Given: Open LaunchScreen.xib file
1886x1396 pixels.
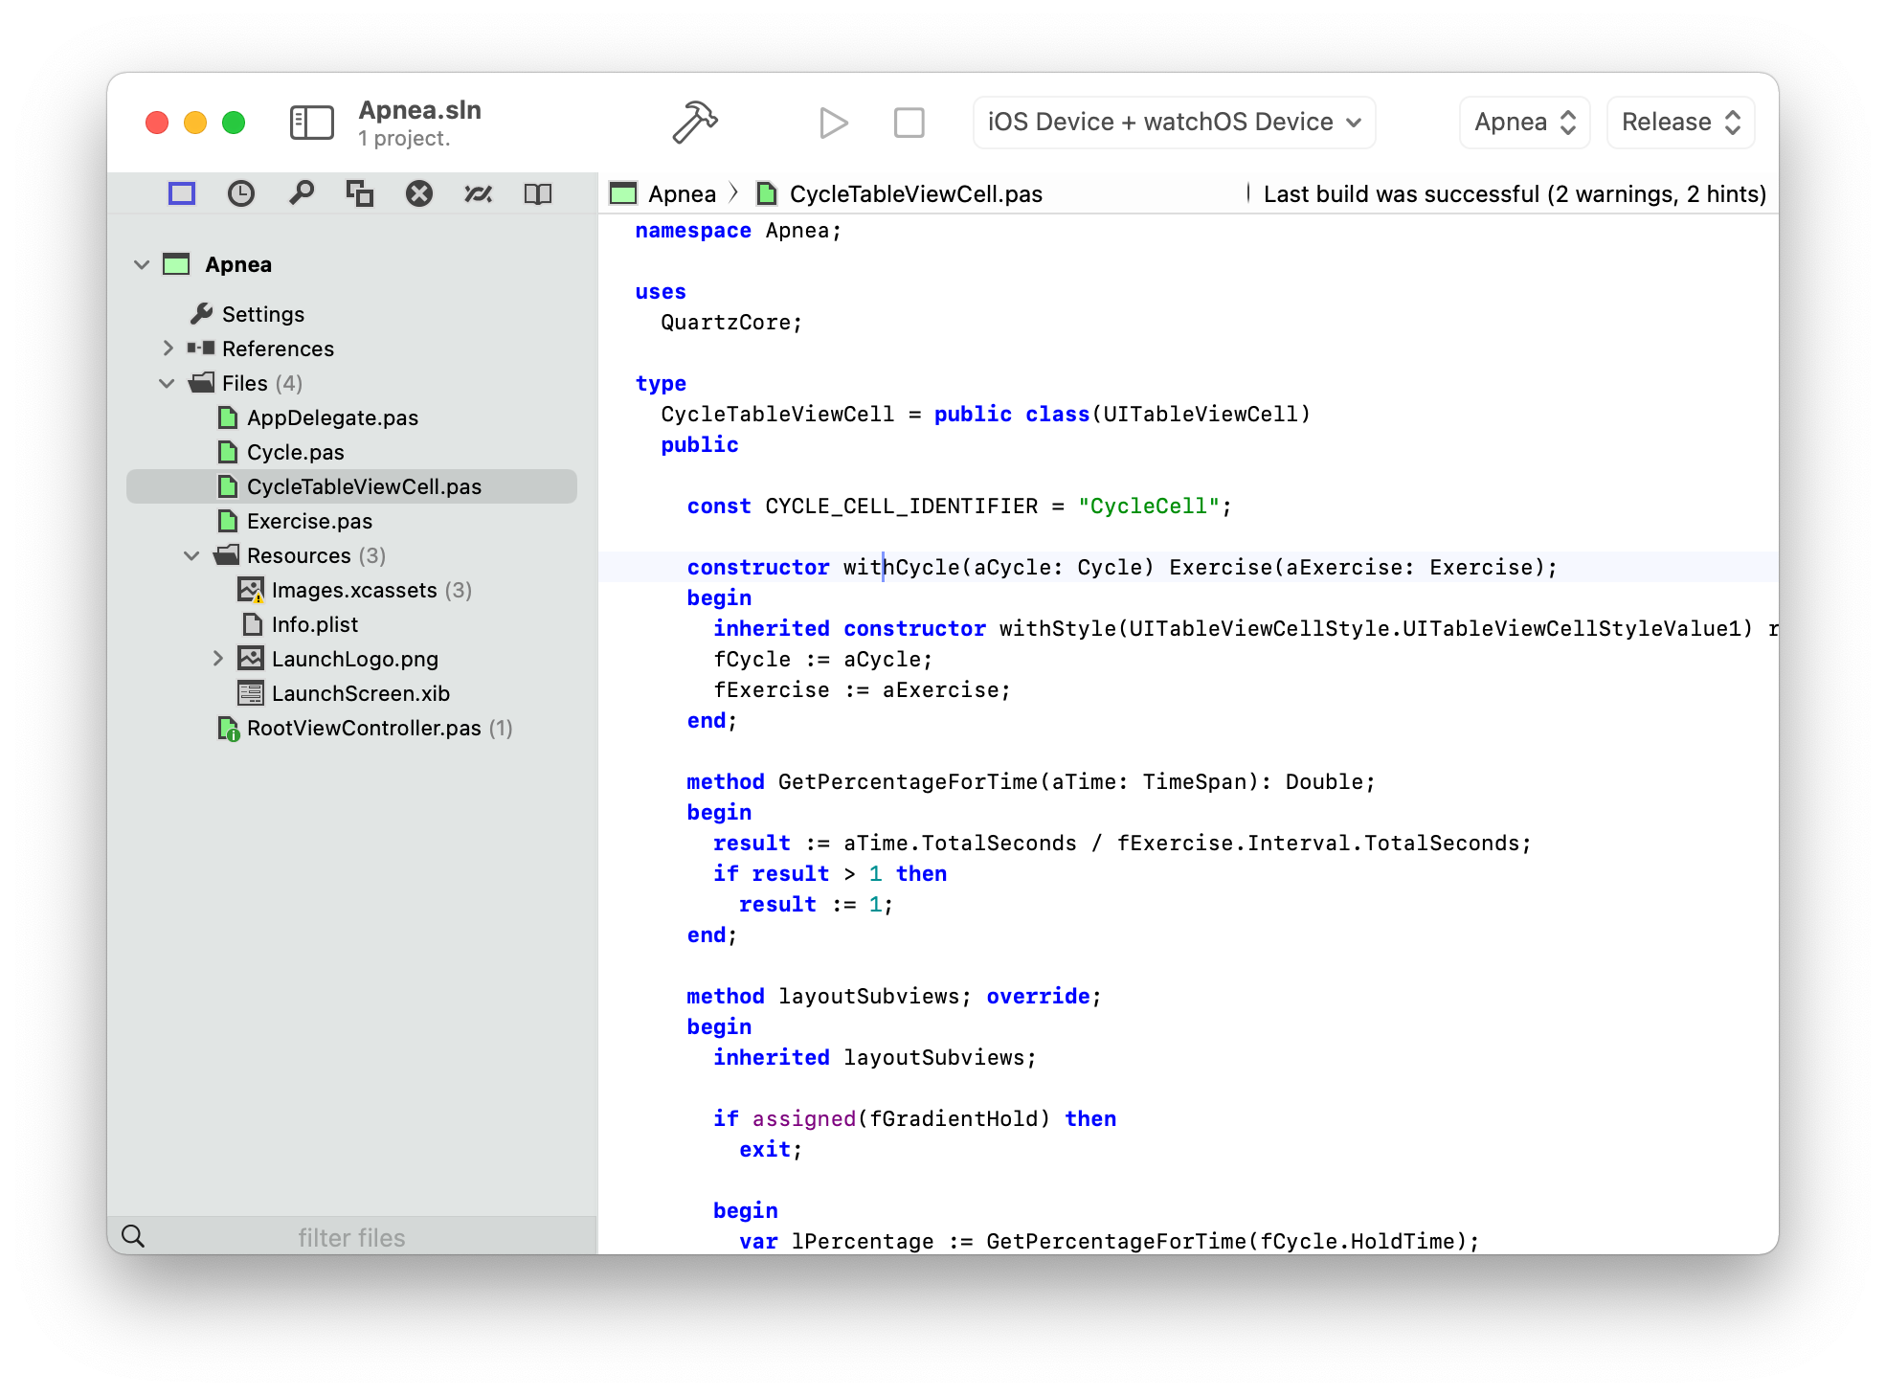Looking at the screenshot, I should (x=361, y=693).
